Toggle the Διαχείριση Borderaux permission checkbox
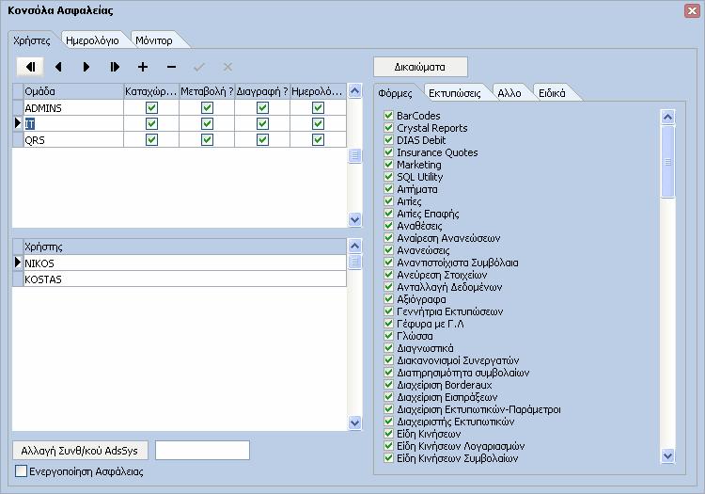705x494 pixels. tap(389, 385)
